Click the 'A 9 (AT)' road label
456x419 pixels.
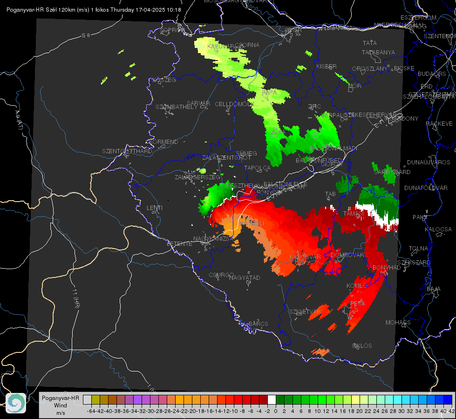click(x=19, y=120)
